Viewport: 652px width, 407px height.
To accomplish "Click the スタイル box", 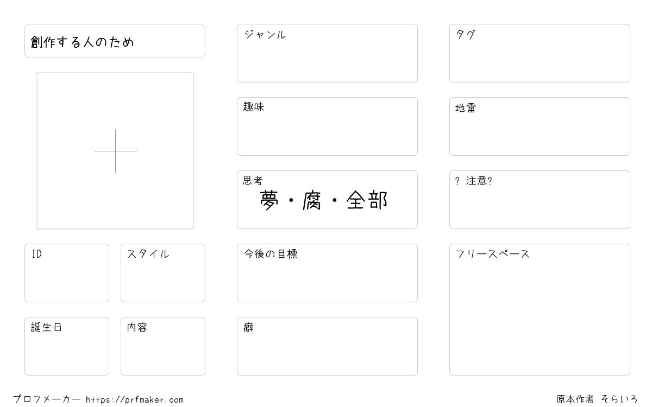I will point(163,273).
